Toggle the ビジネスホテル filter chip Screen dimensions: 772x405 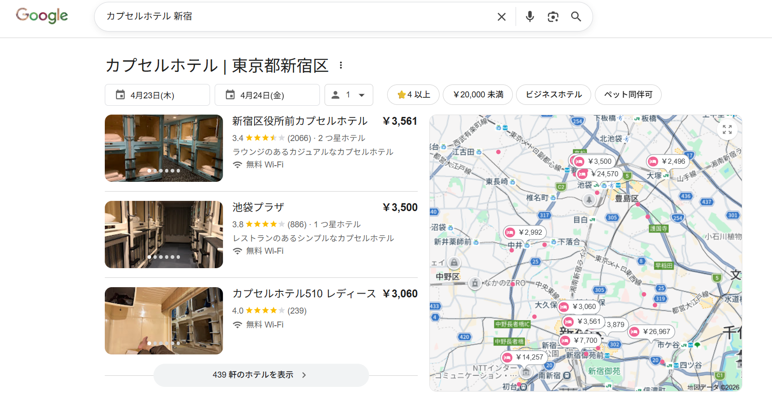pyautogui.click(x=553, y=95)
